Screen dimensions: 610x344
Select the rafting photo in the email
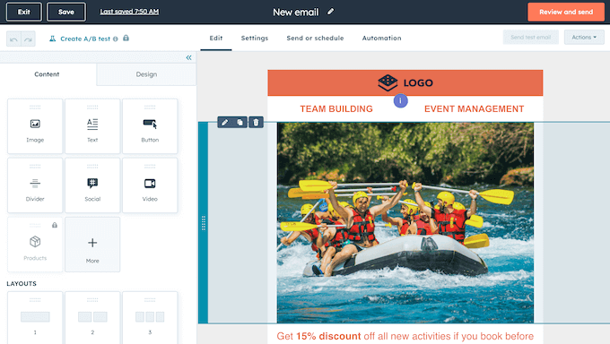coord(405,223)
